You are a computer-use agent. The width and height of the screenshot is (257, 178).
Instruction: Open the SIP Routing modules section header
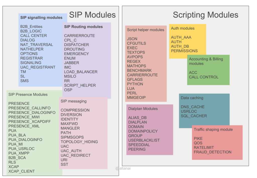pos(83,26)
